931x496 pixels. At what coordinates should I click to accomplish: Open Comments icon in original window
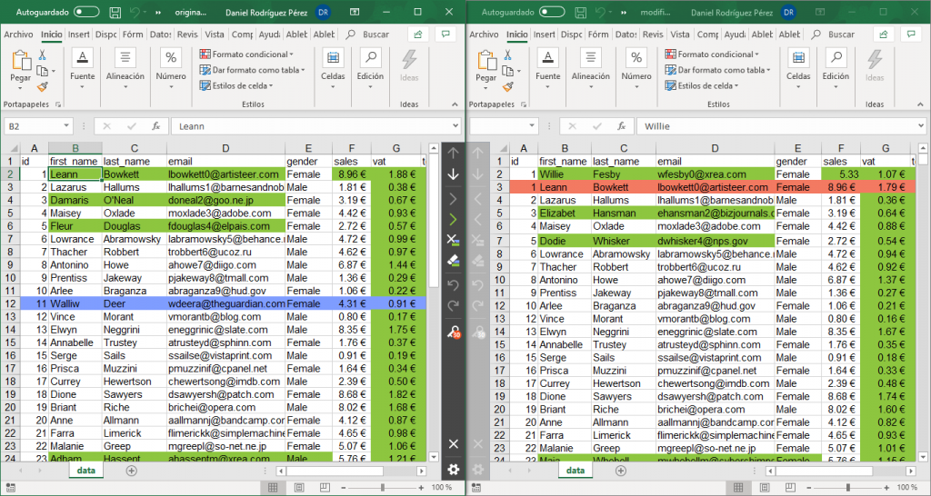445,35
